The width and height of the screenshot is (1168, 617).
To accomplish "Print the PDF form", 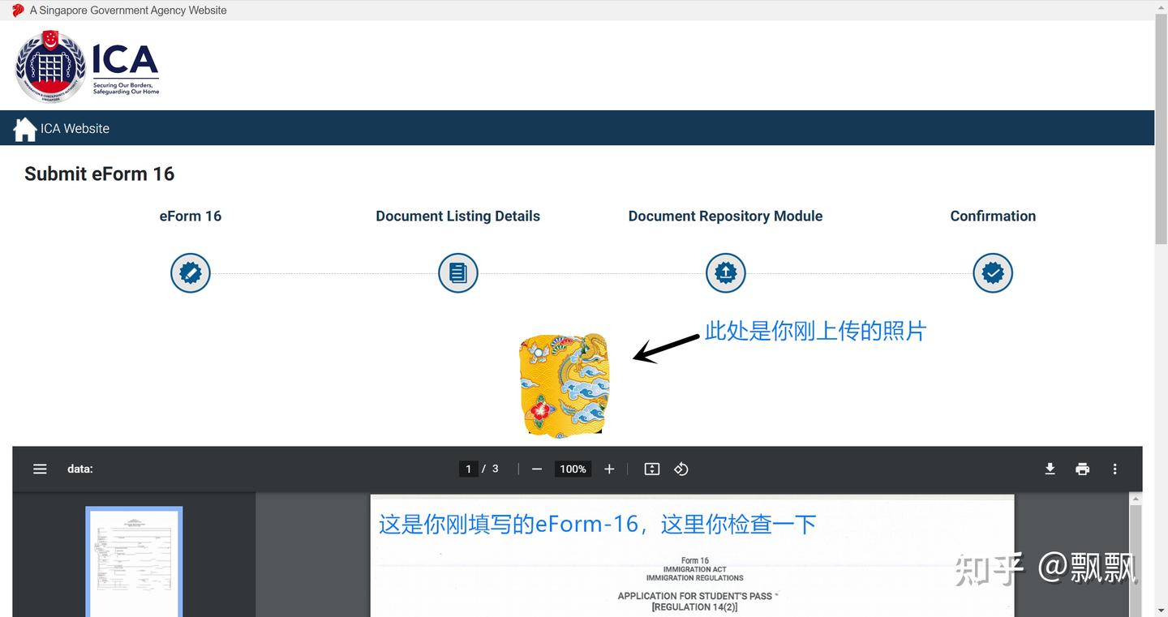I will 1082,469.
